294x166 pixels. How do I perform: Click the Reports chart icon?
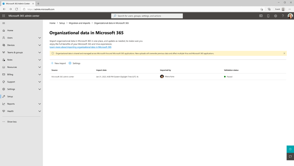(x=4, y=104)
